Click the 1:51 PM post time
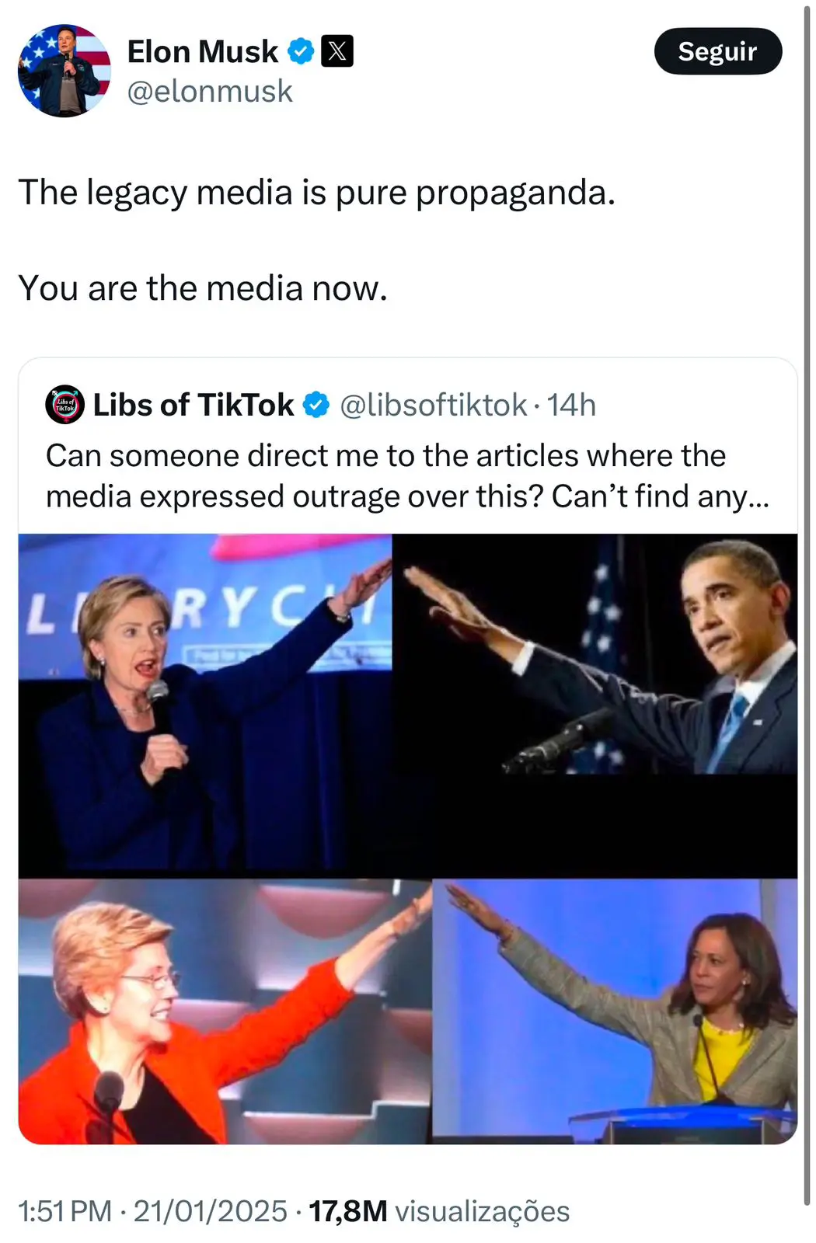816x1243 pixels. pyautogui.click(x=65, y=1211)
